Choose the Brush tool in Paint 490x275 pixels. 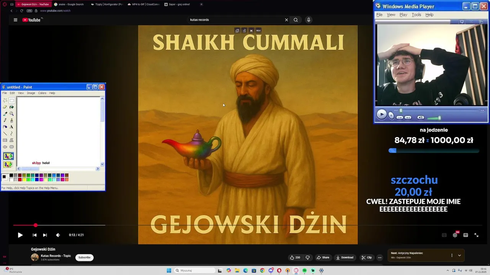(x=11, y=120)
